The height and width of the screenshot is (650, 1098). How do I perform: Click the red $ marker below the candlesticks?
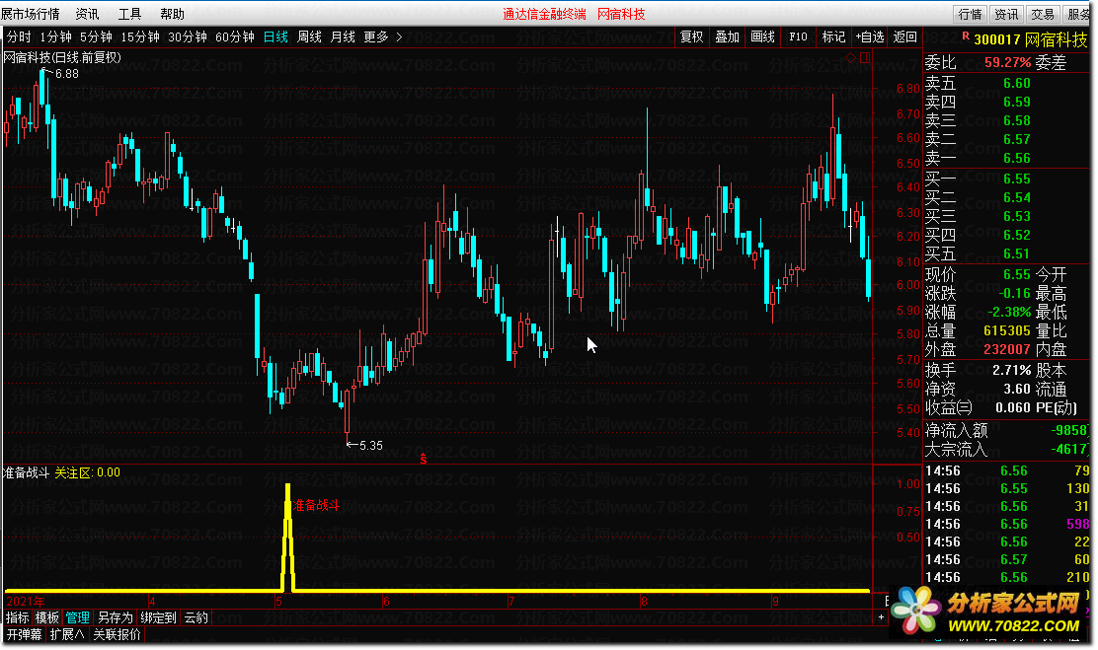pyautogui.click(x=423, y=459)
